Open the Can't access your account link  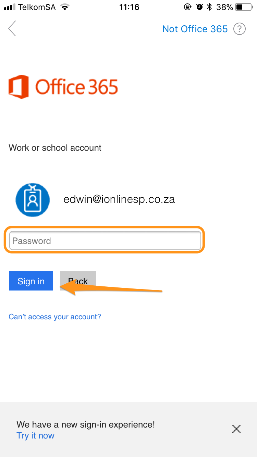(55, 317)
